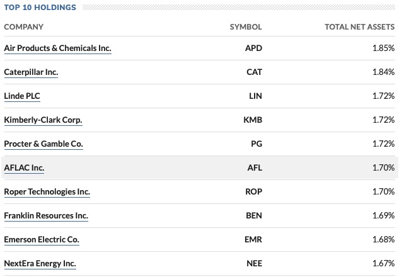The width and height of the screenshot is (404, 277).
Task: Select the Emerson Electric Co. link
Action: tap(42, 240)
